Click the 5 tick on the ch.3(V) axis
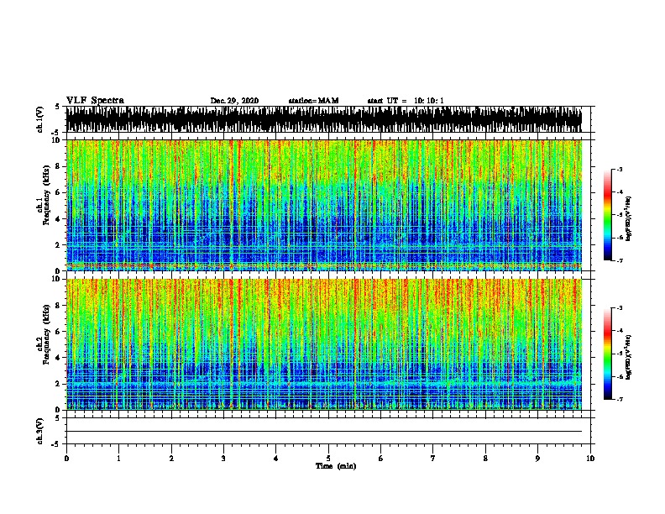665x514 pixels. point(58,418)
